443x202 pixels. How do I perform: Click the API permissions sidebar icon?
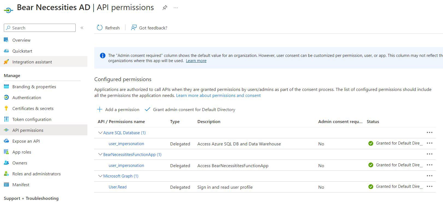(6, 130)
